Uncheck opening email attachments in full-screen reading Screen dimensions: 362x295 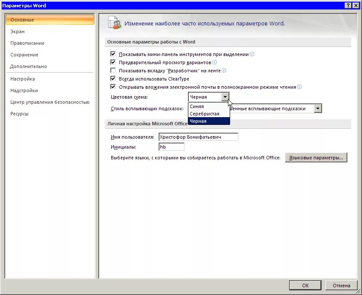[113, 87]
